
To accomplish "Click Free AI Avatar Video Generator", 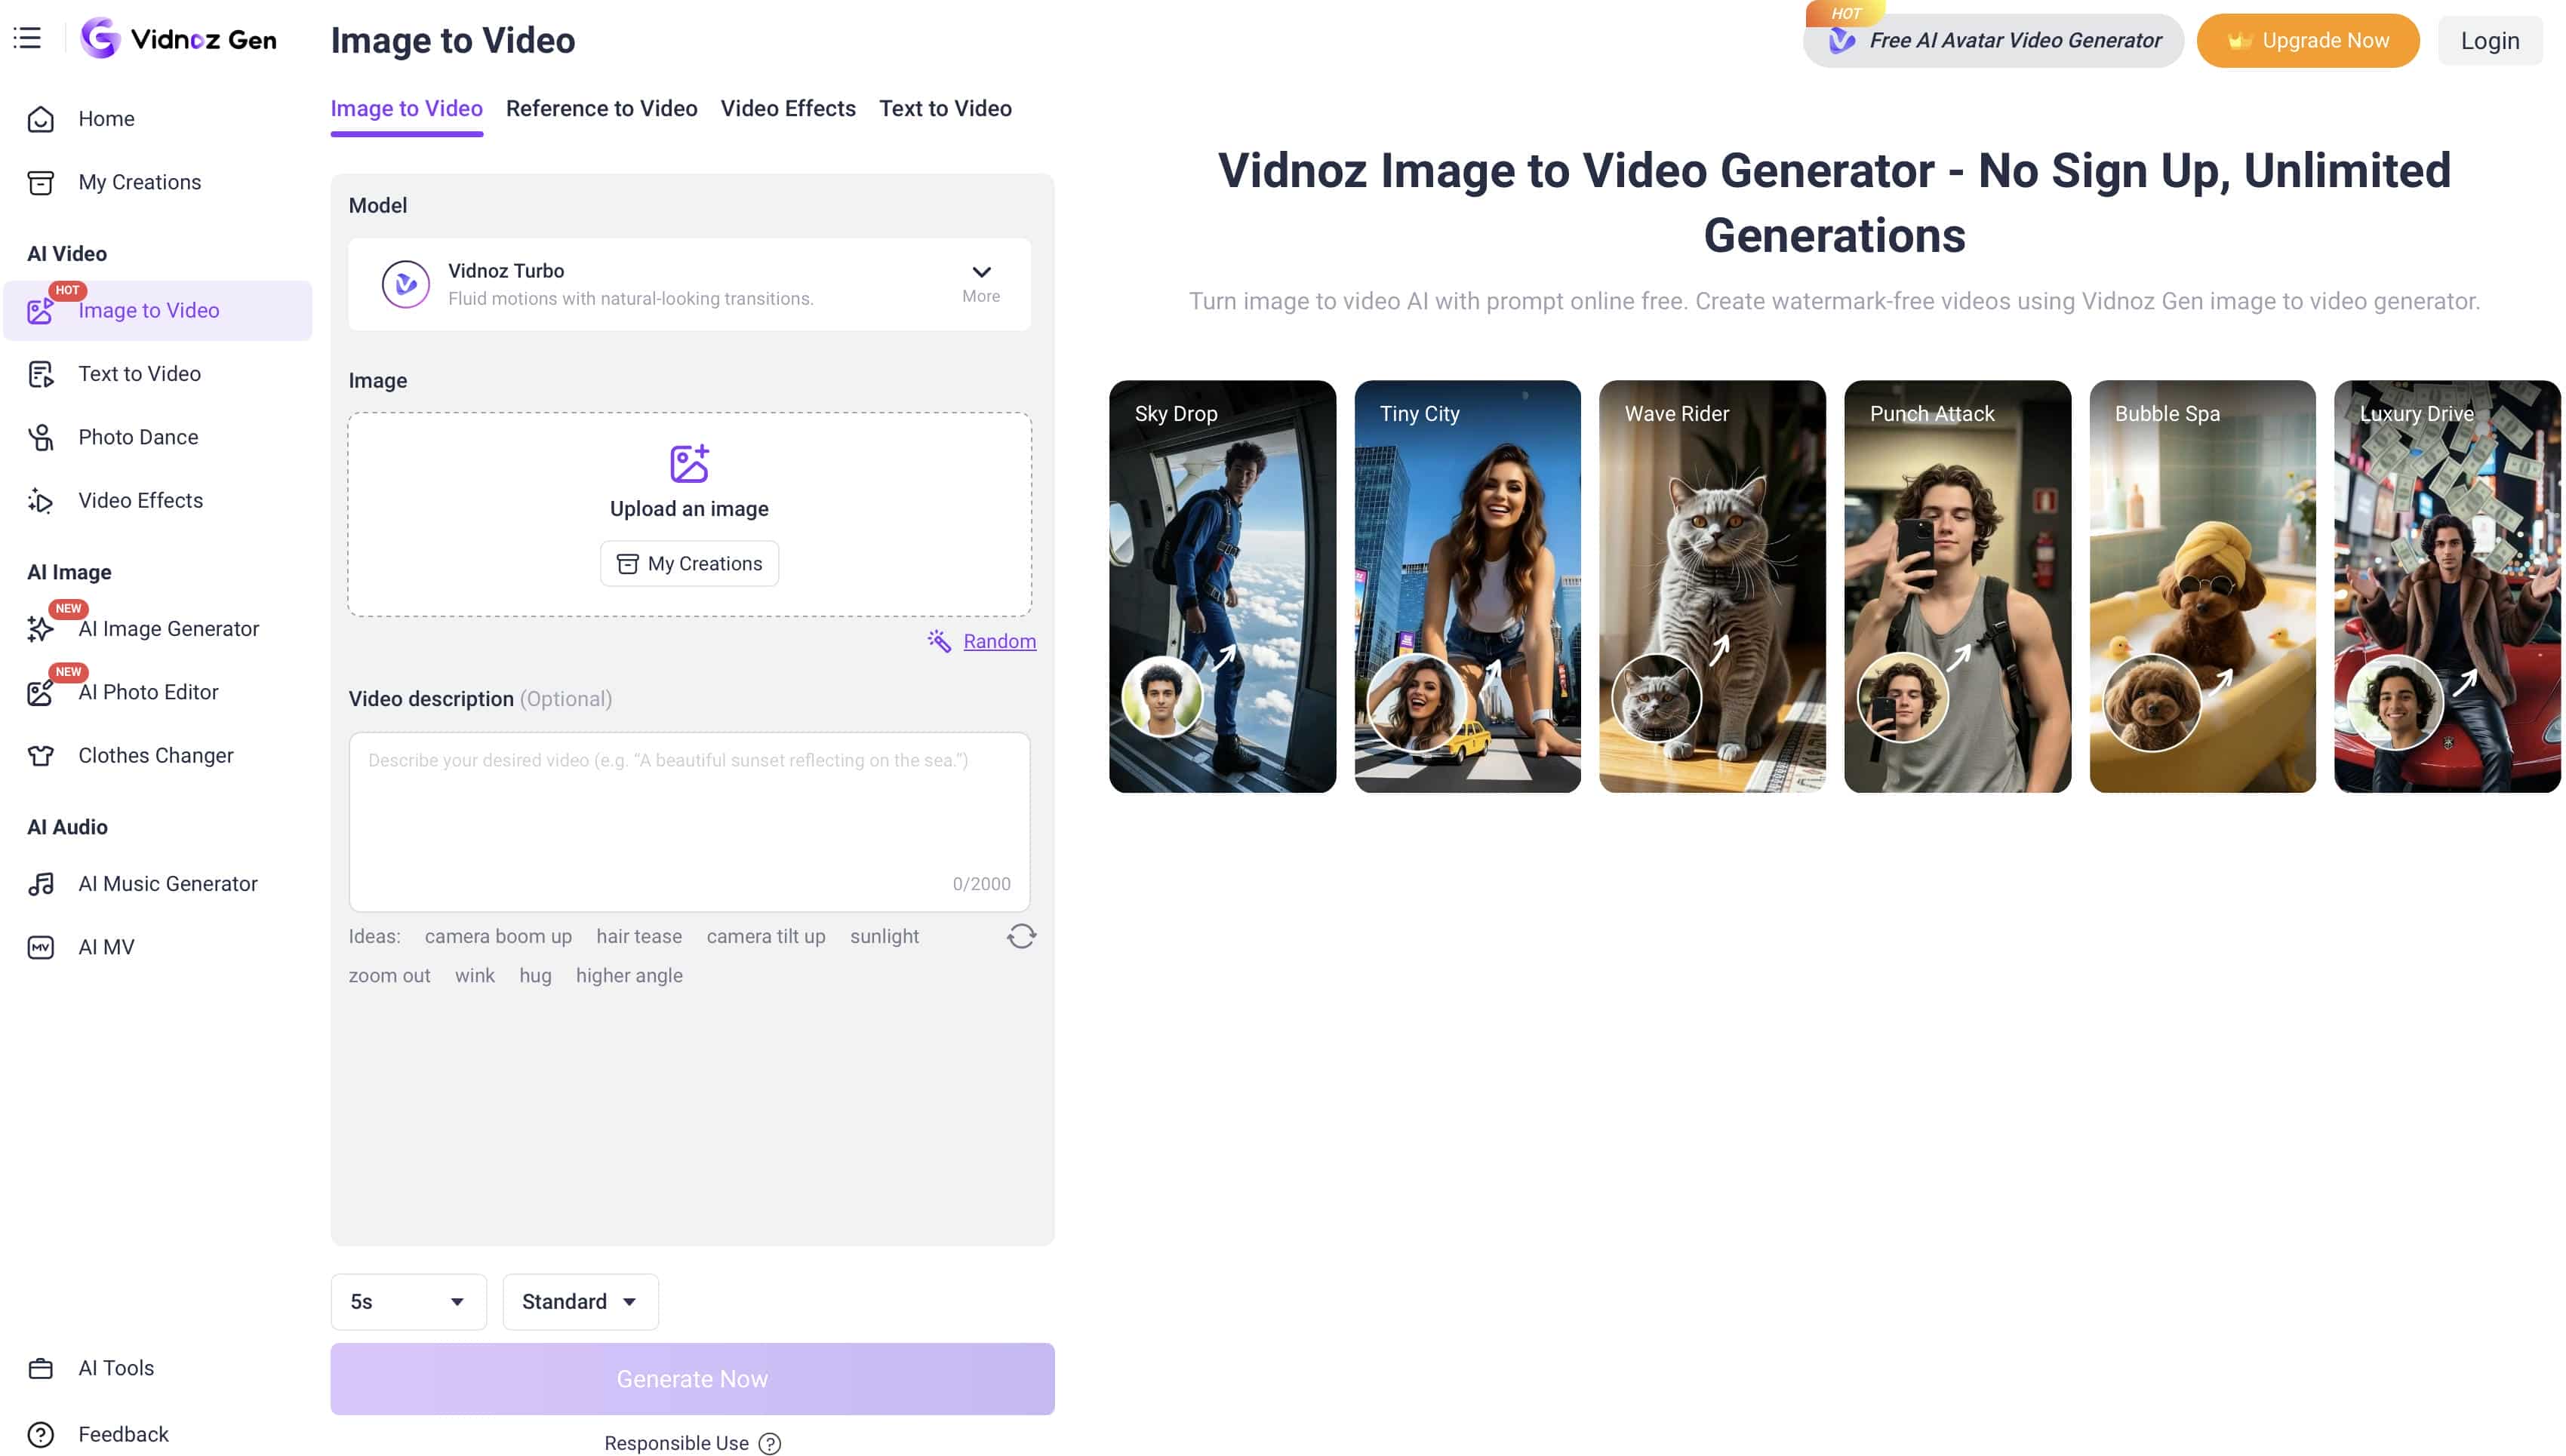I will 1992,40.
